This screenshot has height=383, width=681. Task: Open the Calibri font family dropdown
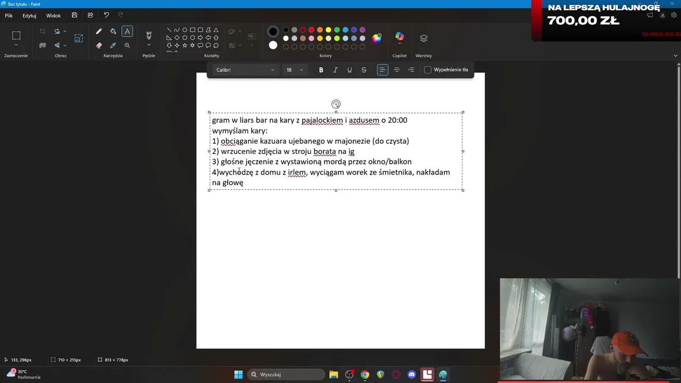click(x=245, y=70)
